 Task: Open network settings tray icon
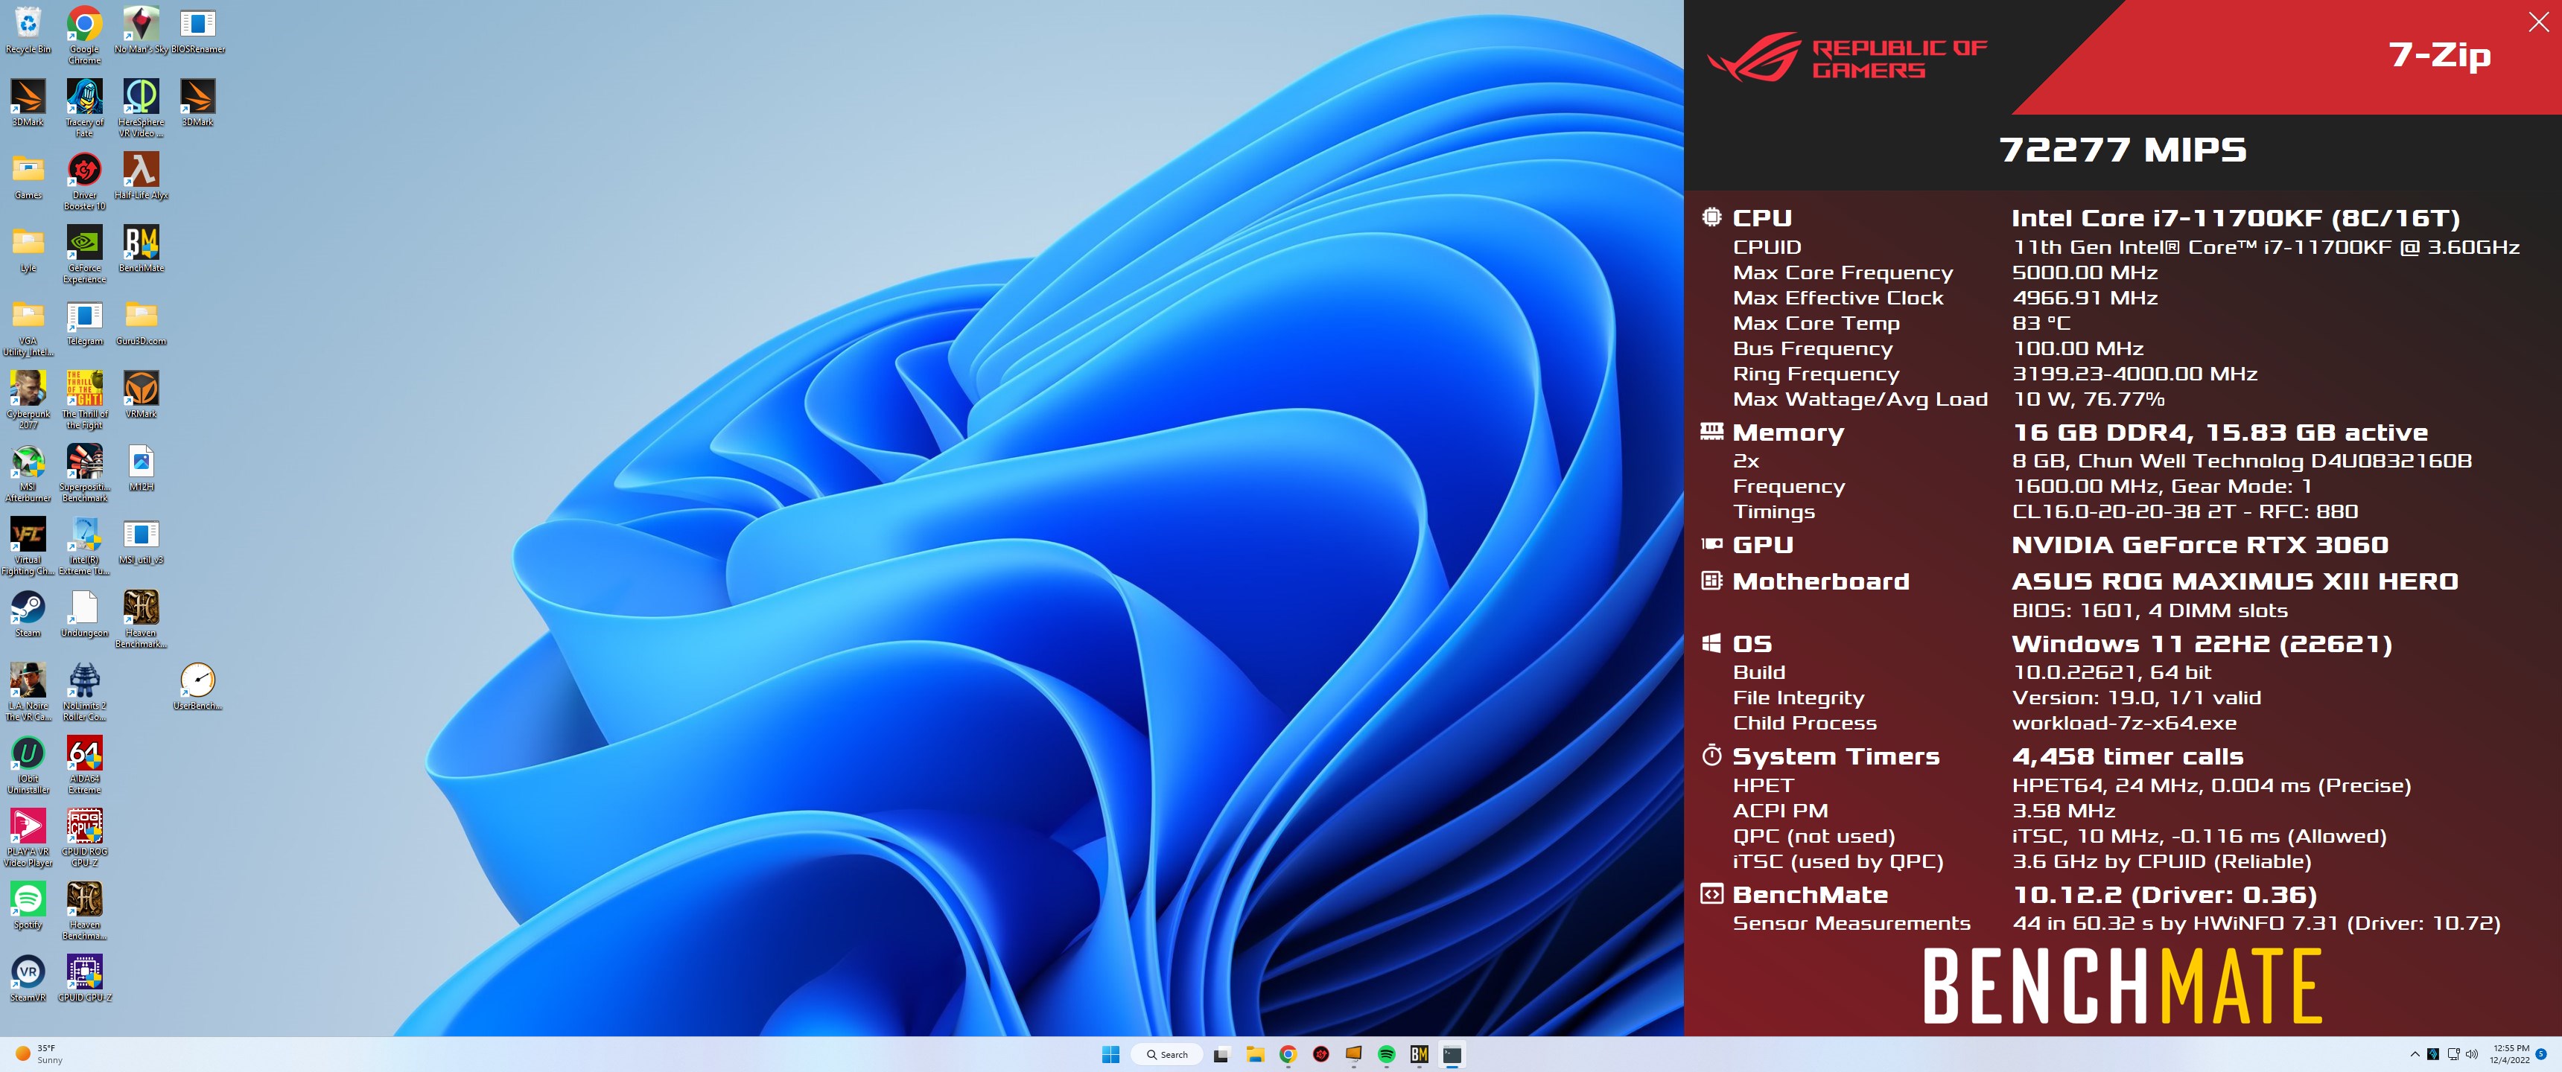coord(2453,1054)
